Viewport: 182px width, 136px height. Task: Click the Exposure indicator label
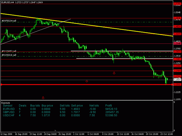point(6,103)
